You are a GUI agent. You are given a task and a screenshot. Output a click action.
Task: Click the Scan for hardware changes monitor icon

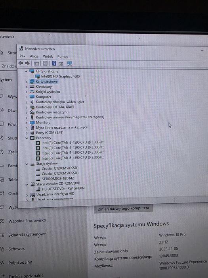click(x=69, y=64)
